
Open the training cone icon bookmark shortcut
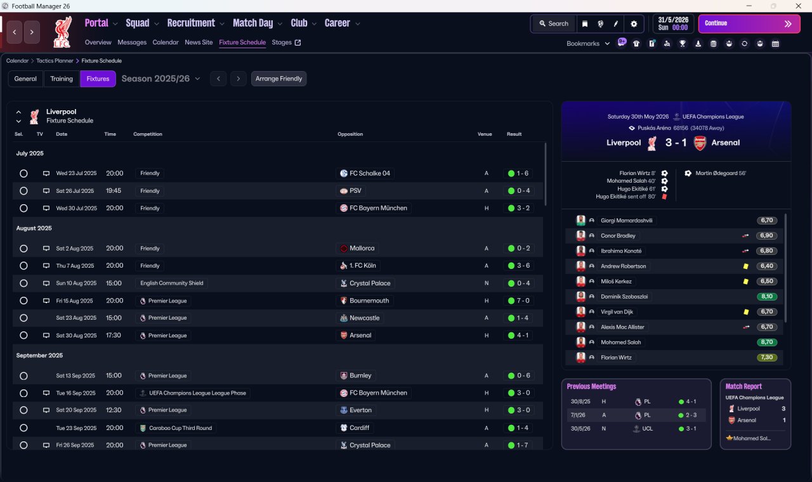coord(698,44)
